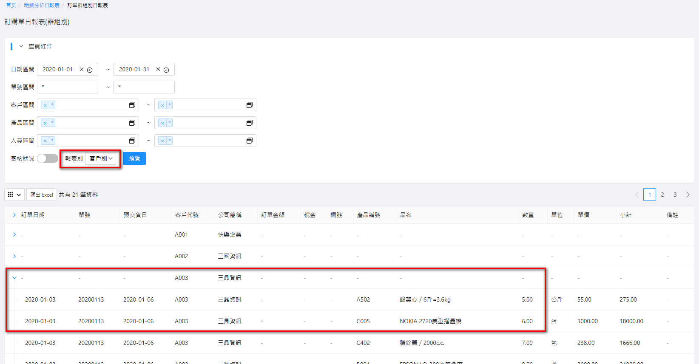Remove the tag in product range start
Viewport: 699px width, 364px height.
click(x=45, y=123)
